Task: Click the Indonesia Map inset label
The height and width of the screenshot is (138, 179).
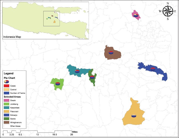Action: (x=12, y=37)
